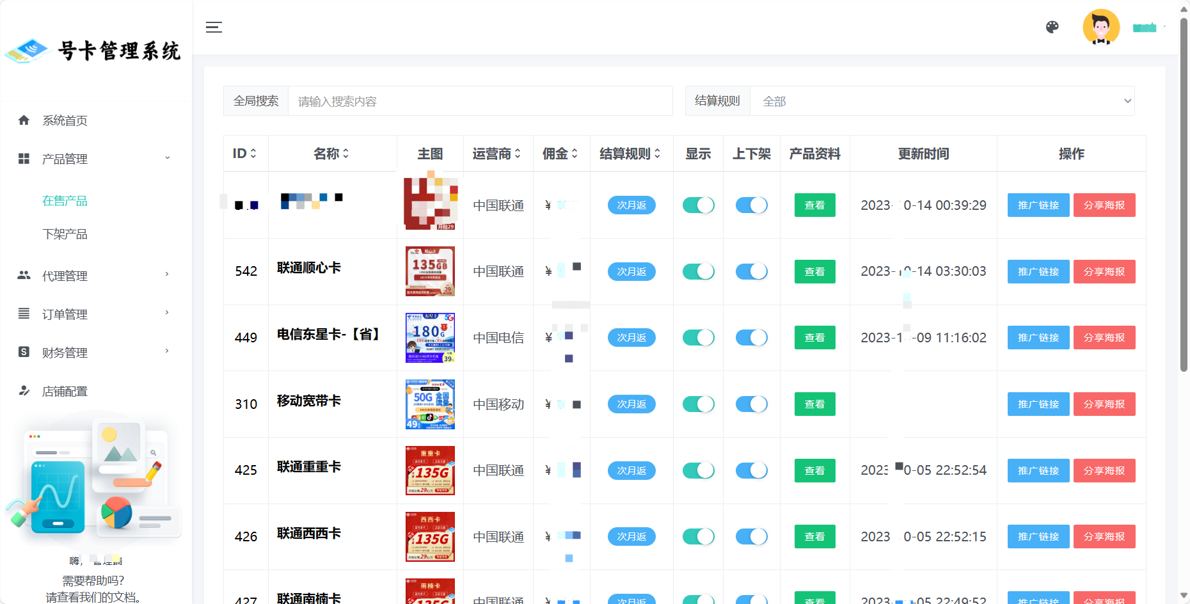Click the 号卡管理系统 logo icon
This screenshot has width=1190, height=604.
[27, 51]
